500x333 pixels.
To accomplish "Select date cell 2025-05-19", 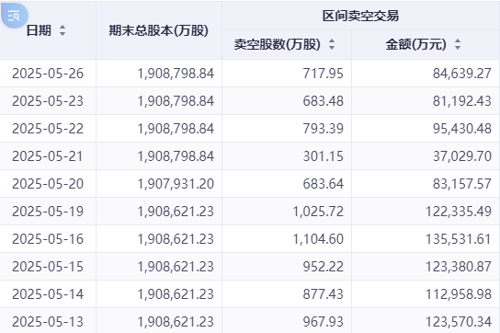I will pos(48,212).
